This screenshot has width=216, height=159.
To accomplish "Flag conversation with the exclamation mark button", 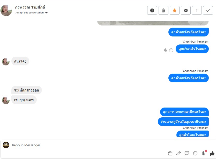I will [x=197, y=10].
